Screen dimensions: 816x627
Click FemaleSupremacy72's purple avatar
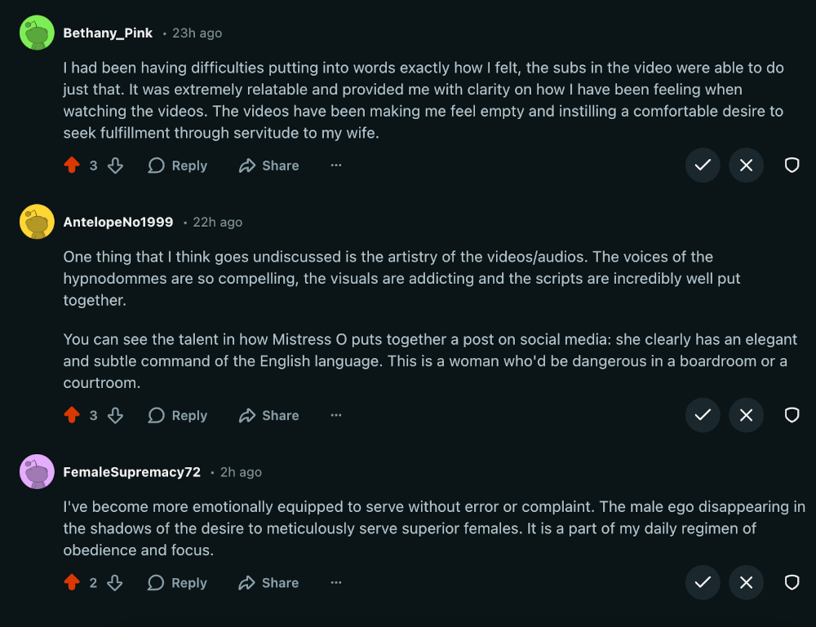pyautogui.click(x=37, y=471)
